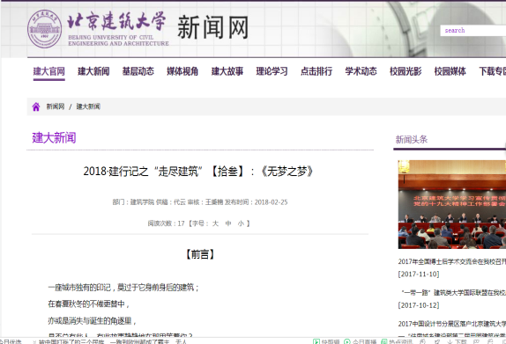Click the purple 建大新闻 section heading
Screen dimensions: 506x344
pyautogui.click(x=54, y=138)
